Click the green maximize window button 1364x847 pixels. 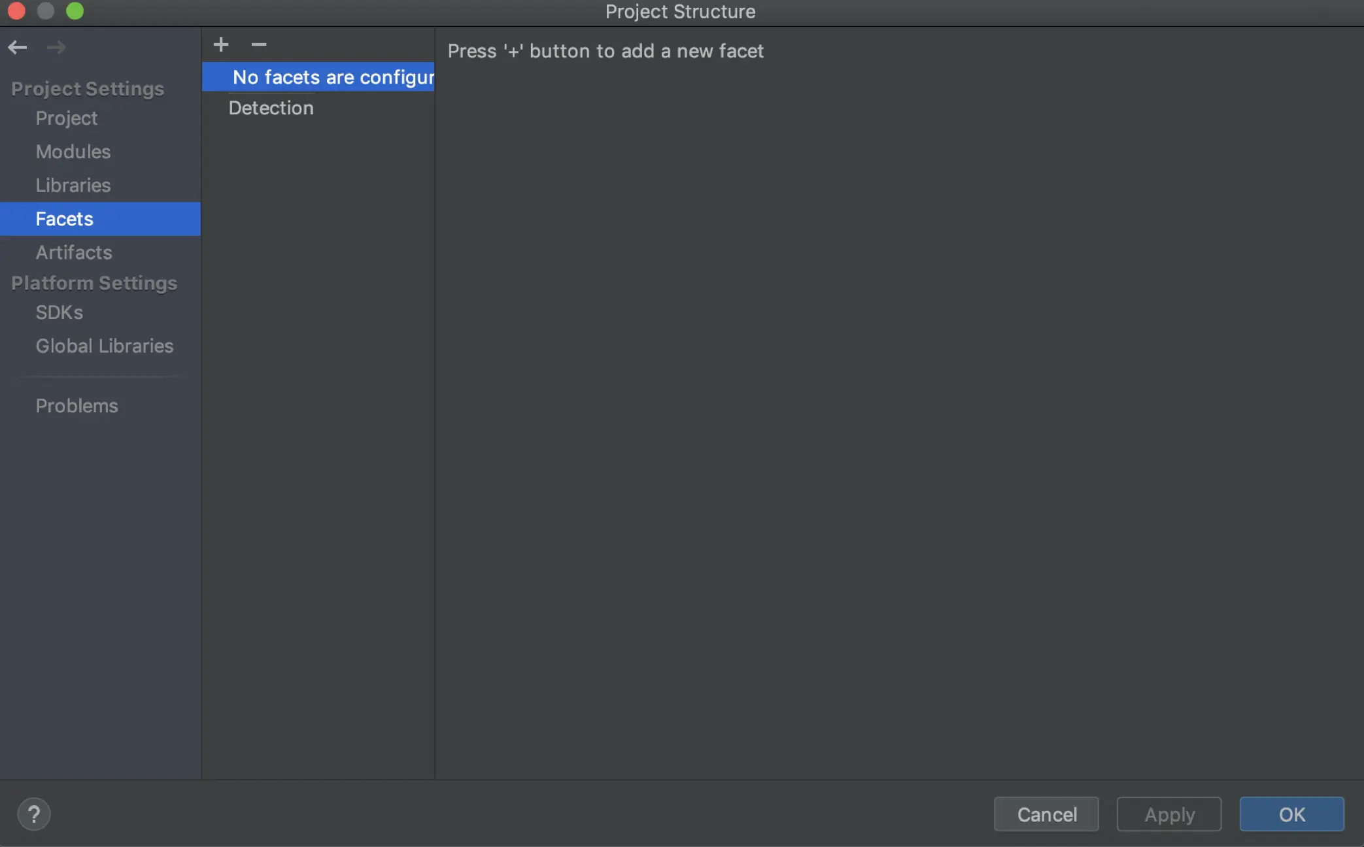click(x=75, y=11)
